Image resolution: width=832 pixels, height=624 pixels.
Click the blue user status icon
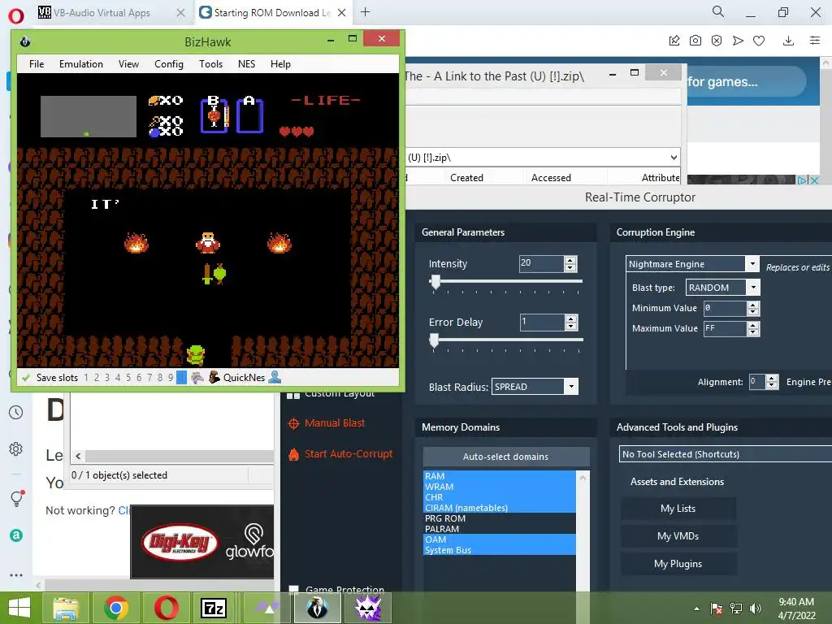(x=275, y=377)
